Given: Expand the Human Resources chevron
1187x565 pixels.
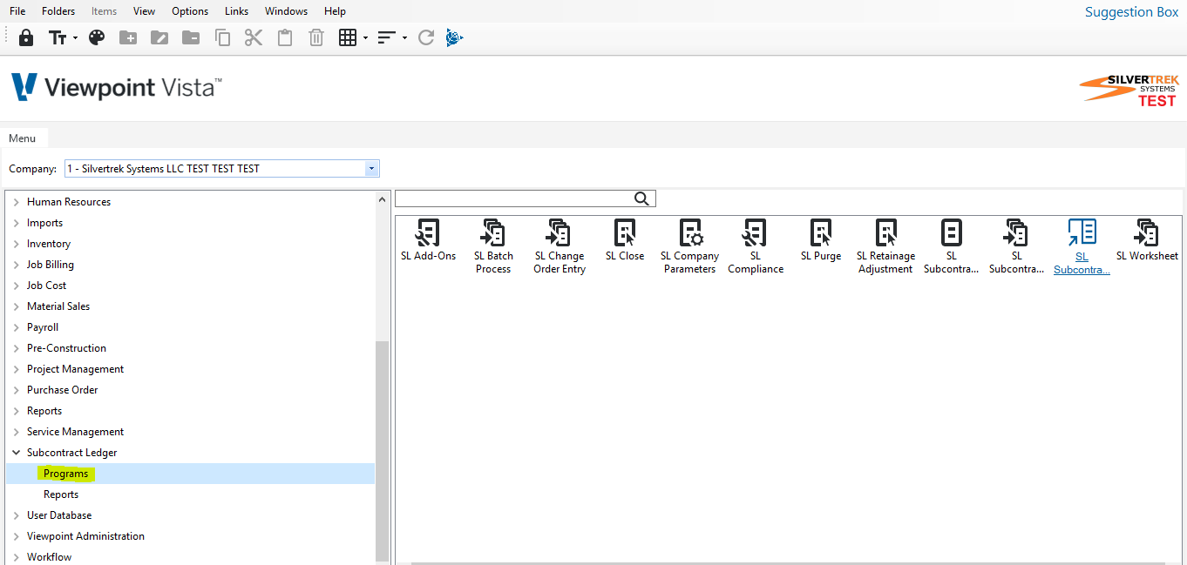Looking at the screenshot, I should tap(16, 202).
